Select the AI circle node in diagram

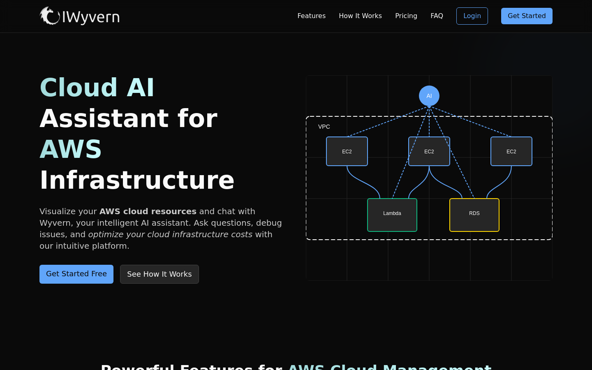click(429, 96)
